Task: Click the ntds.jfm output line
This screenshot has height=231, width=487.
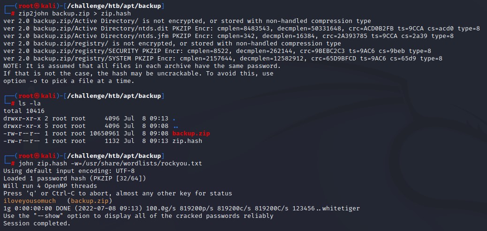Action: (x=228, y=36)
